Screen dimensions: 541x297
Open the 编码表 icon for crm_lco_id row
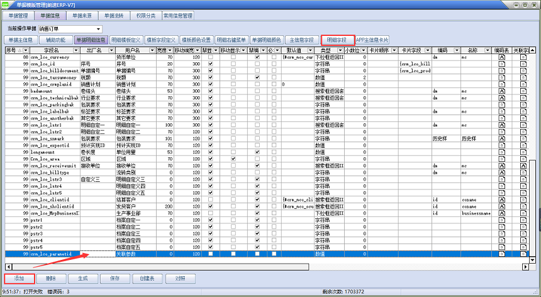(x=502, y=64)
